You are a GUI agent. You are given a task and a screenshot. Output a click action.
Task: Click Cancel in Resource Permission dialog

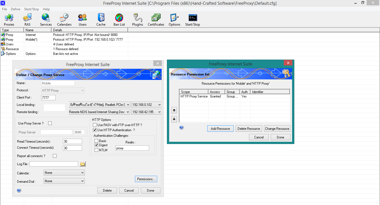point(259,137)
